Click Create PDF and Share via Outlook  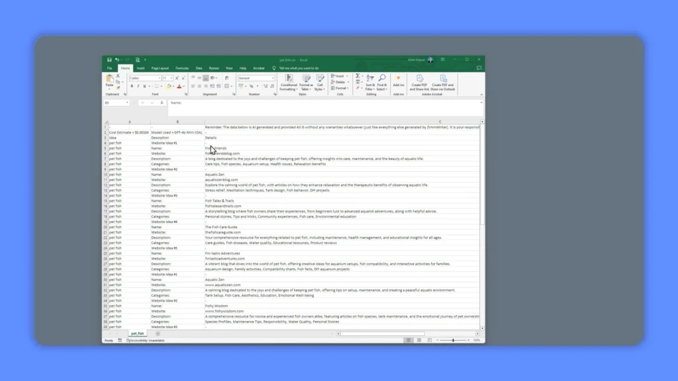443,78
